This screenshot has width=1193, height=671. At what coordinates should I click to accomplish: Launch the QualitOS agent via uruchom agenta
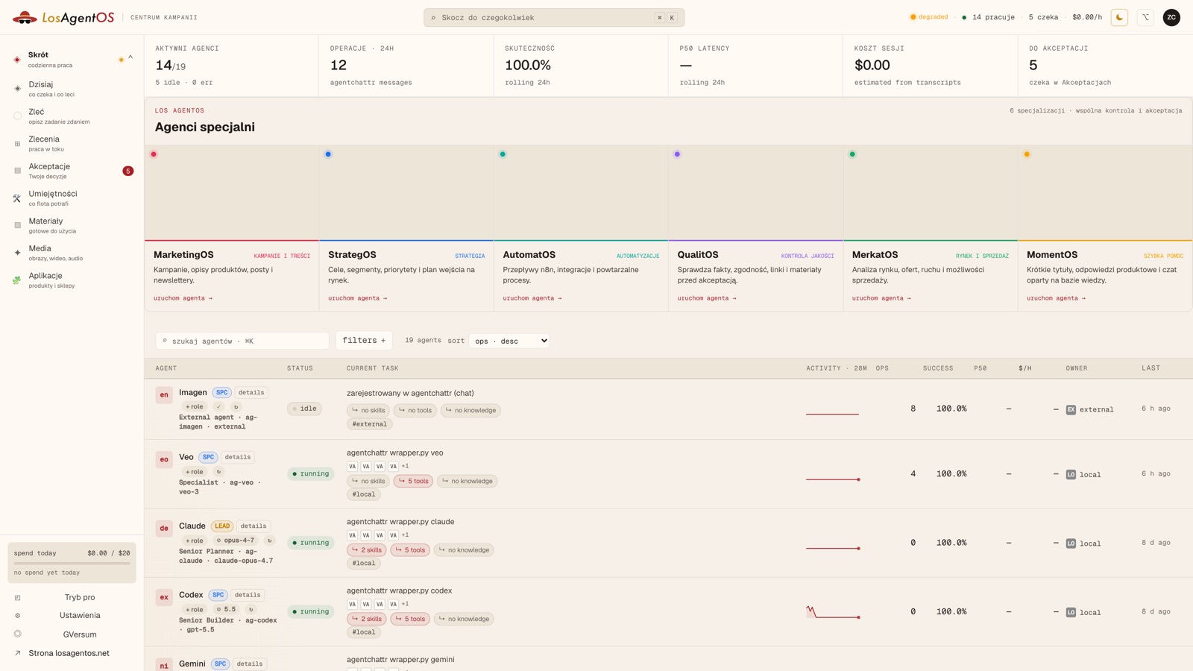point(707,298)
